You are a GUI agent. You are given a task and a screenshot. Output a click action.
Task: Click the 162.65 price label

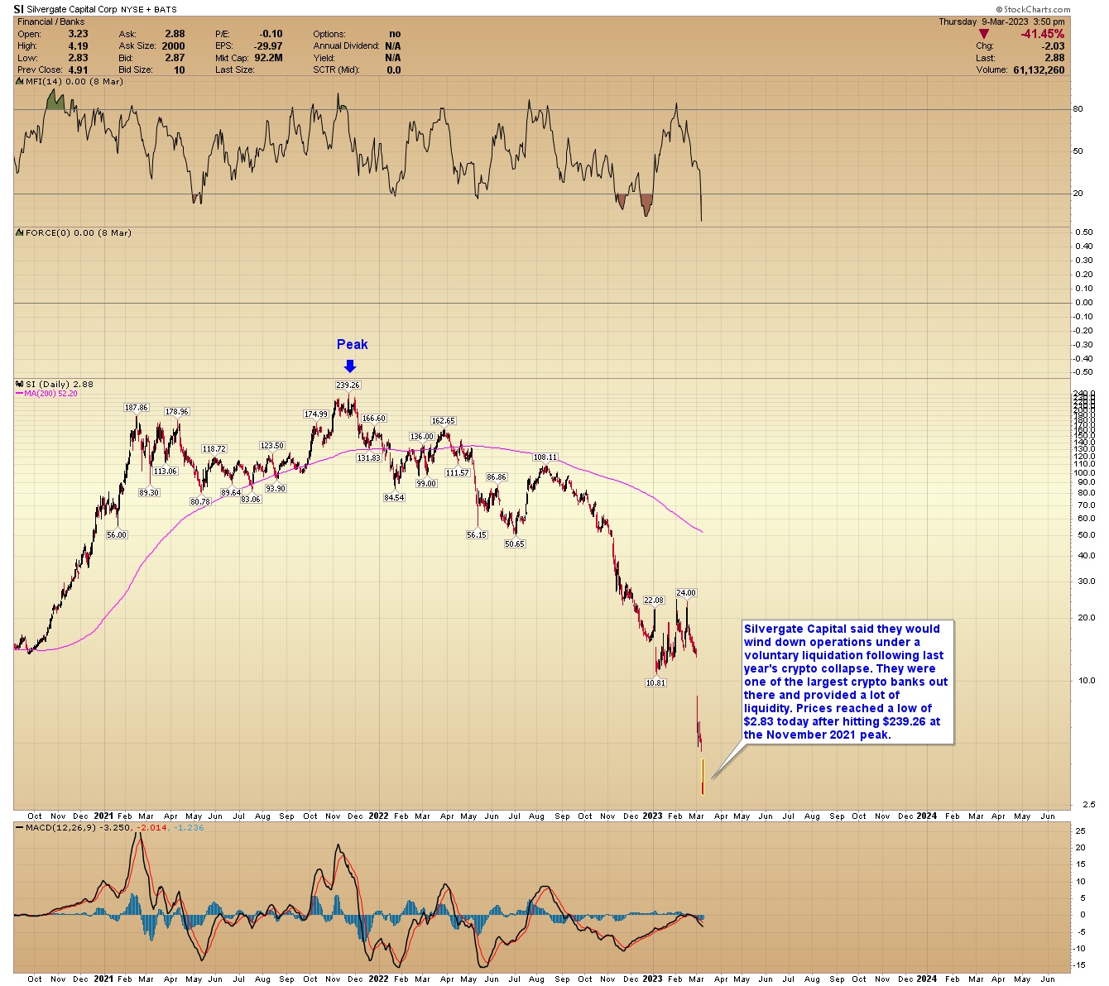pyautogui.click(x=444, y=421)
